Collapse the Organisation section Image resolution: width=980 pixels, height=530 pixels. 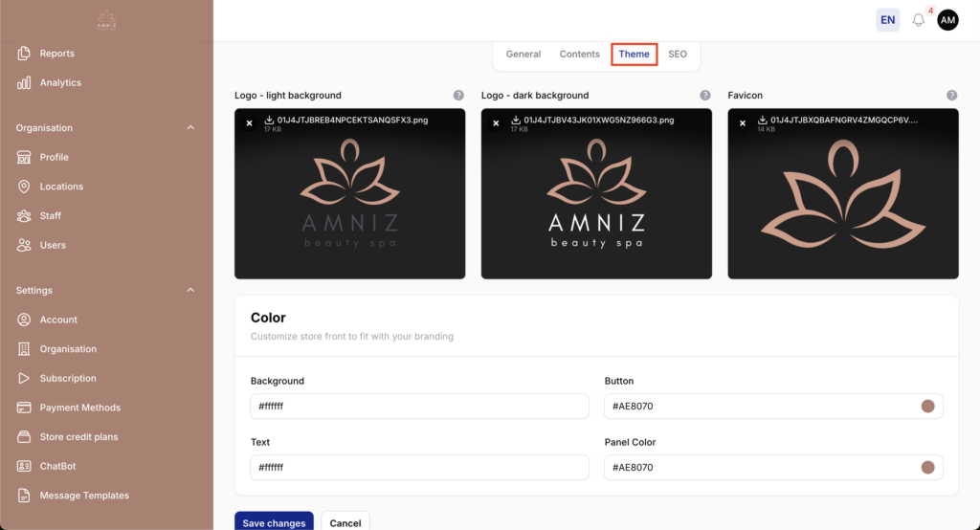coord(189,128)
